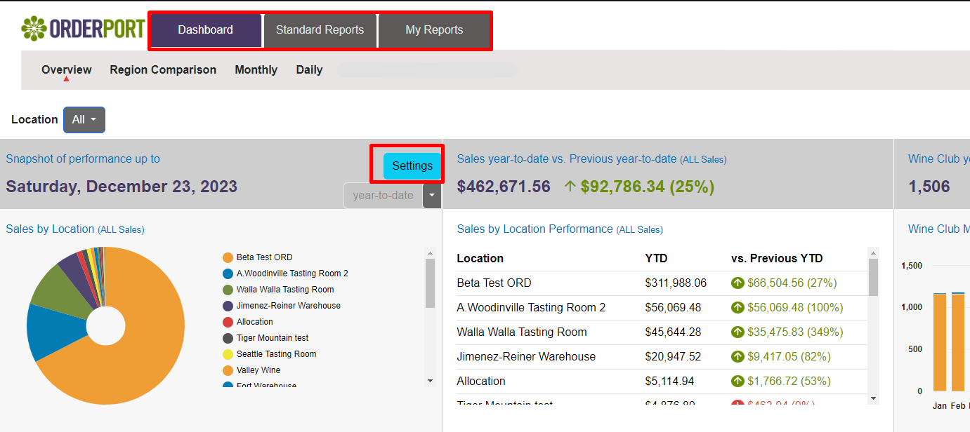Click the $20,947.52 value
The height and width of the screenshot is (432, 970).
673,357
